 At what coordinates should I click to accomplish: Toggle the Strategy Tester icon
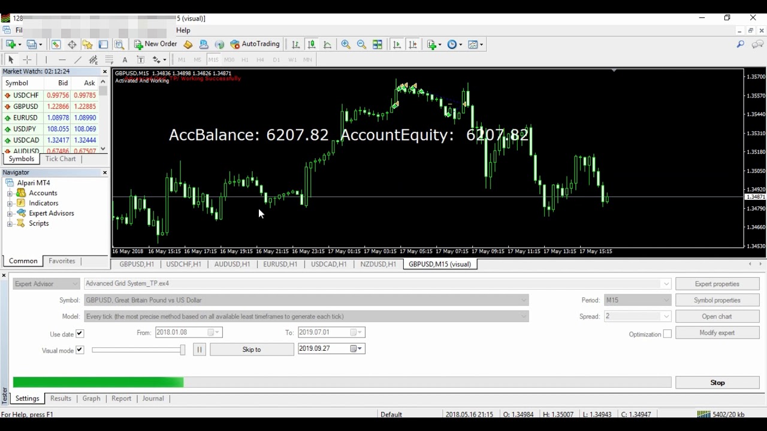coord(119,44)
